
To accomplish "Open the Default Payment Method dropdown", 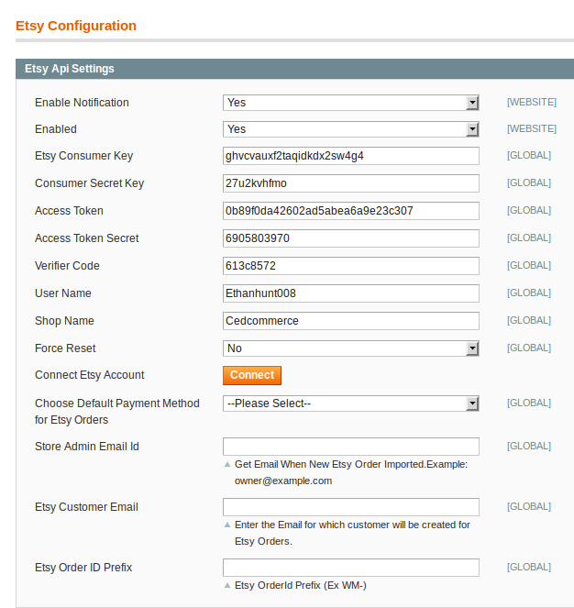I will tap(351, 403).
